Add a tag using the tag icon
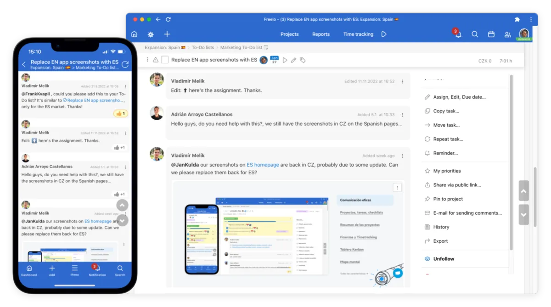 coord(303,60)
